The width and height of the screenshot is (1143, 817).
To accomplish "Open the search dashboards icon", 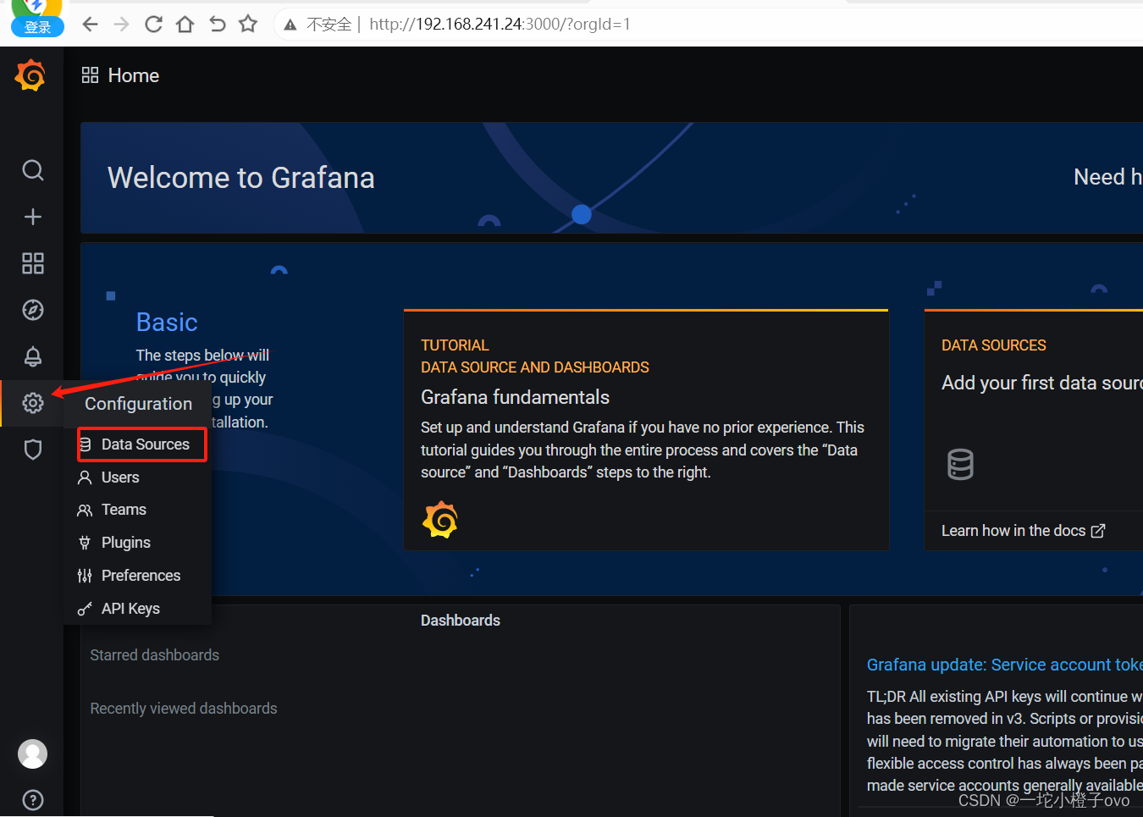I will (x=33, y=170).
